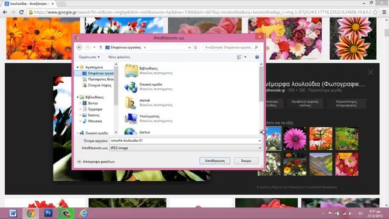
Task: Collapse the Αγαπημένα tree section
Action: [77, 68]
